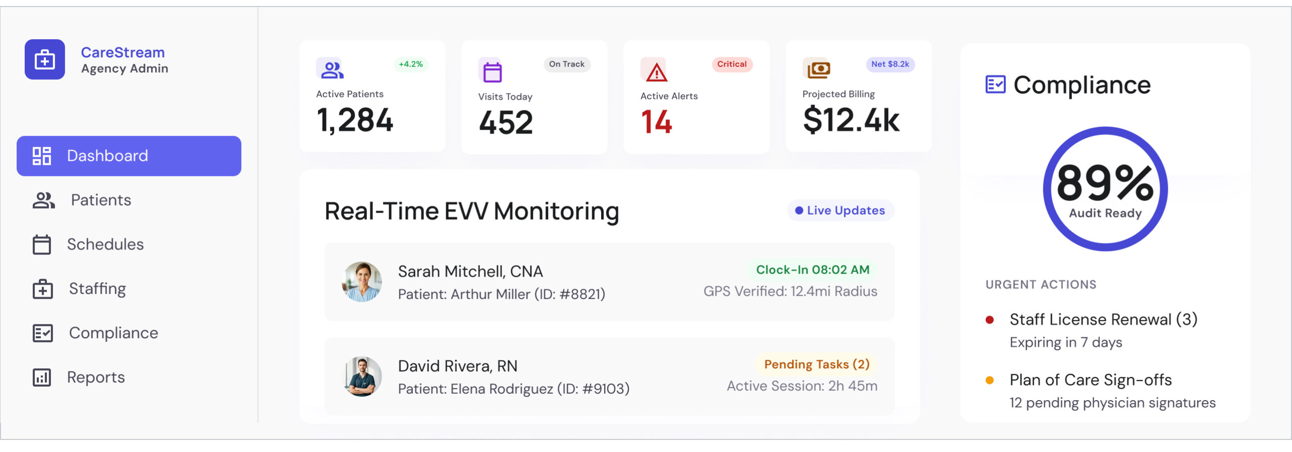Click the Dashboard grid icon in sidebar

42,156
